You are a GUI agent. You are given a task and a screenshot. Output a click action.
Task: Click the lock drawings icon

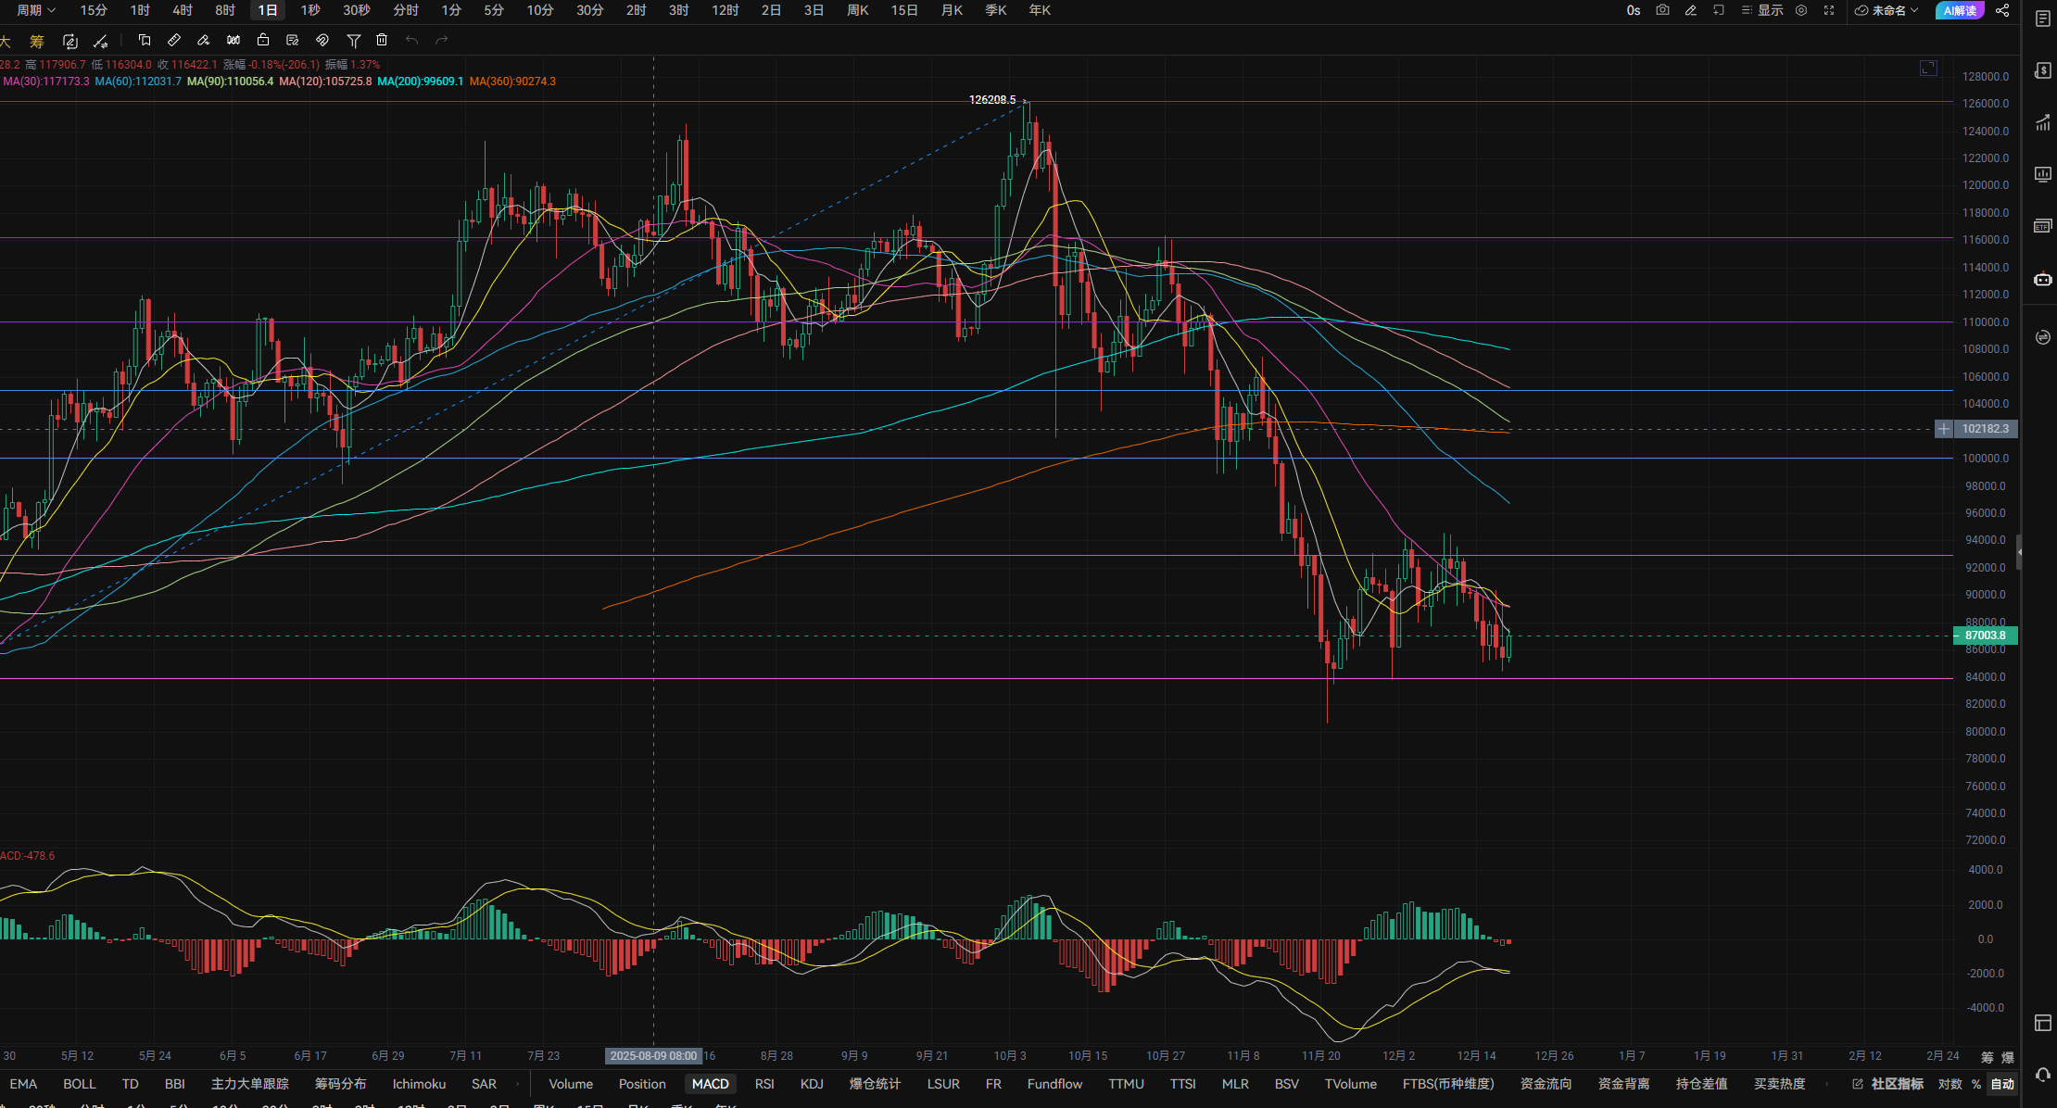[263, 40]
